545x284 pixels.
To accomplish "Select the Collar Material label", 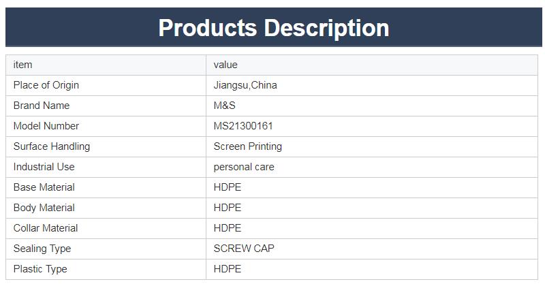I will click(x=46, y=228).
